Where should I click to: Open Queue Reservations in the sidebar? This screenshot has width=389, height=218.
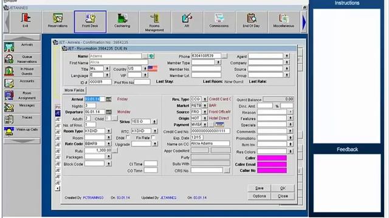pos(22,59)
